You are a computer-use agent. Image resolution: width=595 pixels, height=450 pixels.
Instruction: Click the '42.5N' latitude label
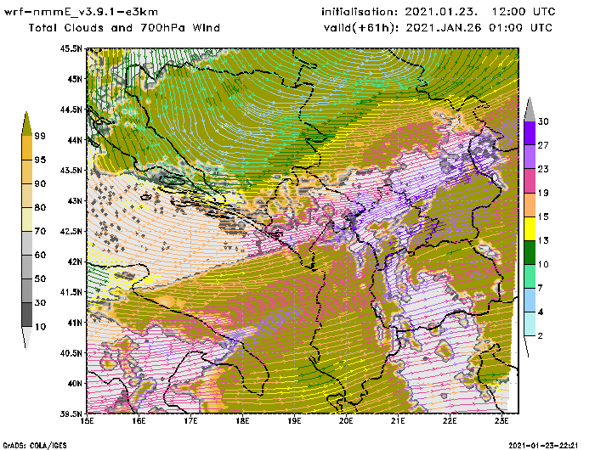[x=71, y=231]
